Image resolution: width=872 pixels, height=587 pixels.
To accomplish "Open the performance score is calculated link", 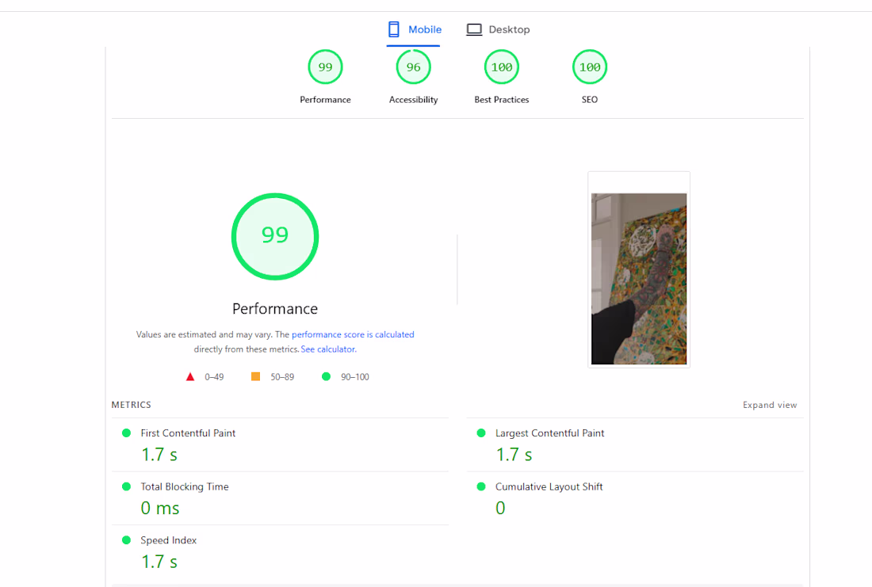I will pos(353,335).
